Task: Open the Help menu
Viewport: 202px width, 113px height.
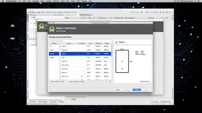Action: click(90, 1)
